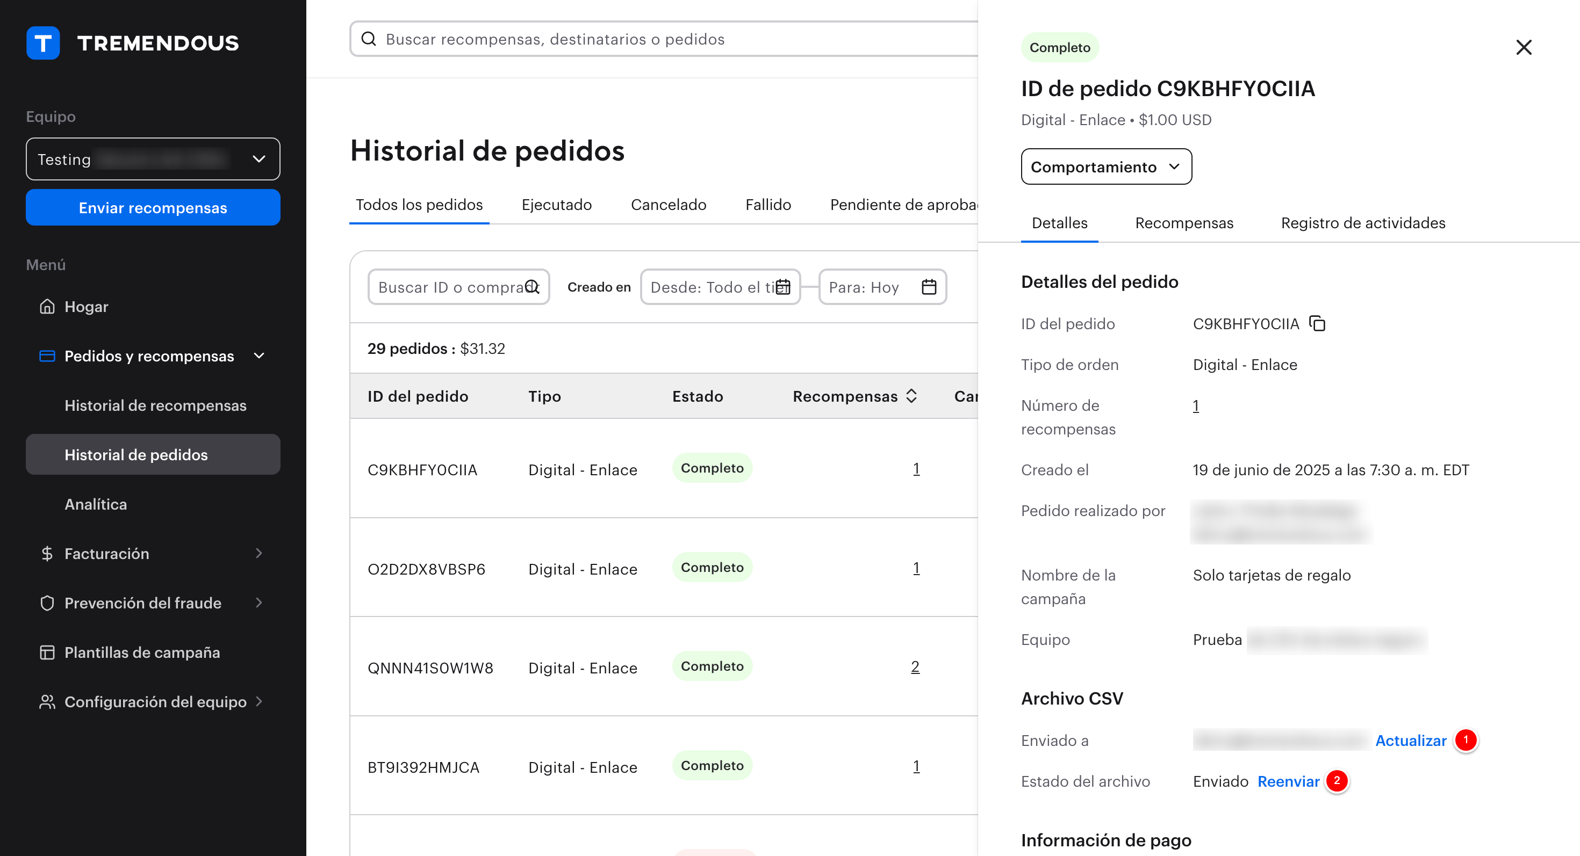The width and height of the screenshot is (1580, 856).
Task: Open the 'Desde' date calendar icon
Action: [x=782, y=287]
